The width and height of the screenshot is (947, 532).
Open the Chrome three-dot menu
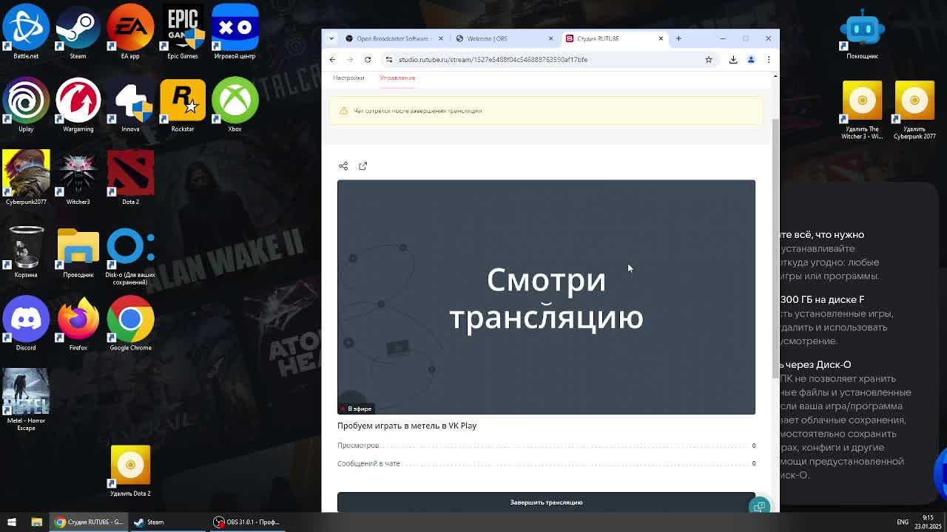click(769, 59)
